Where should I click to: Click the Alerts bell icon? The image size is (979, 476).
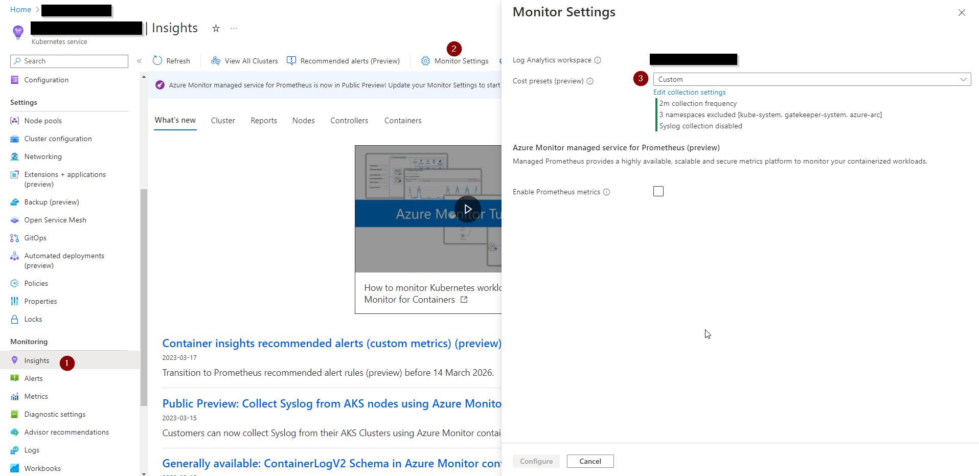tap(14, 378)
